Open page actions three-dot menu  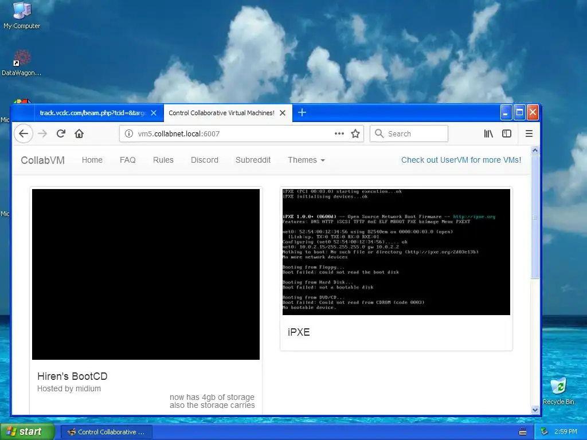[339, 133]
